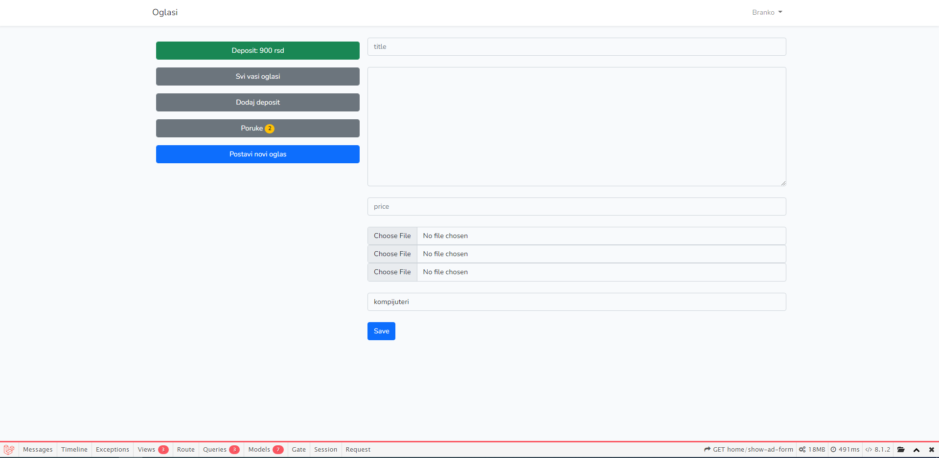The image size is (939, 458).
Task: Open the folder icon in the debug bar
Action: pos(902,449)
